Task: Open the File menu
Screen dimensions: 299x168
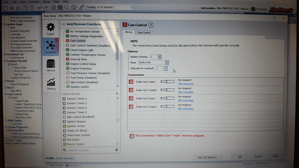Action: (x=6, y=2)
